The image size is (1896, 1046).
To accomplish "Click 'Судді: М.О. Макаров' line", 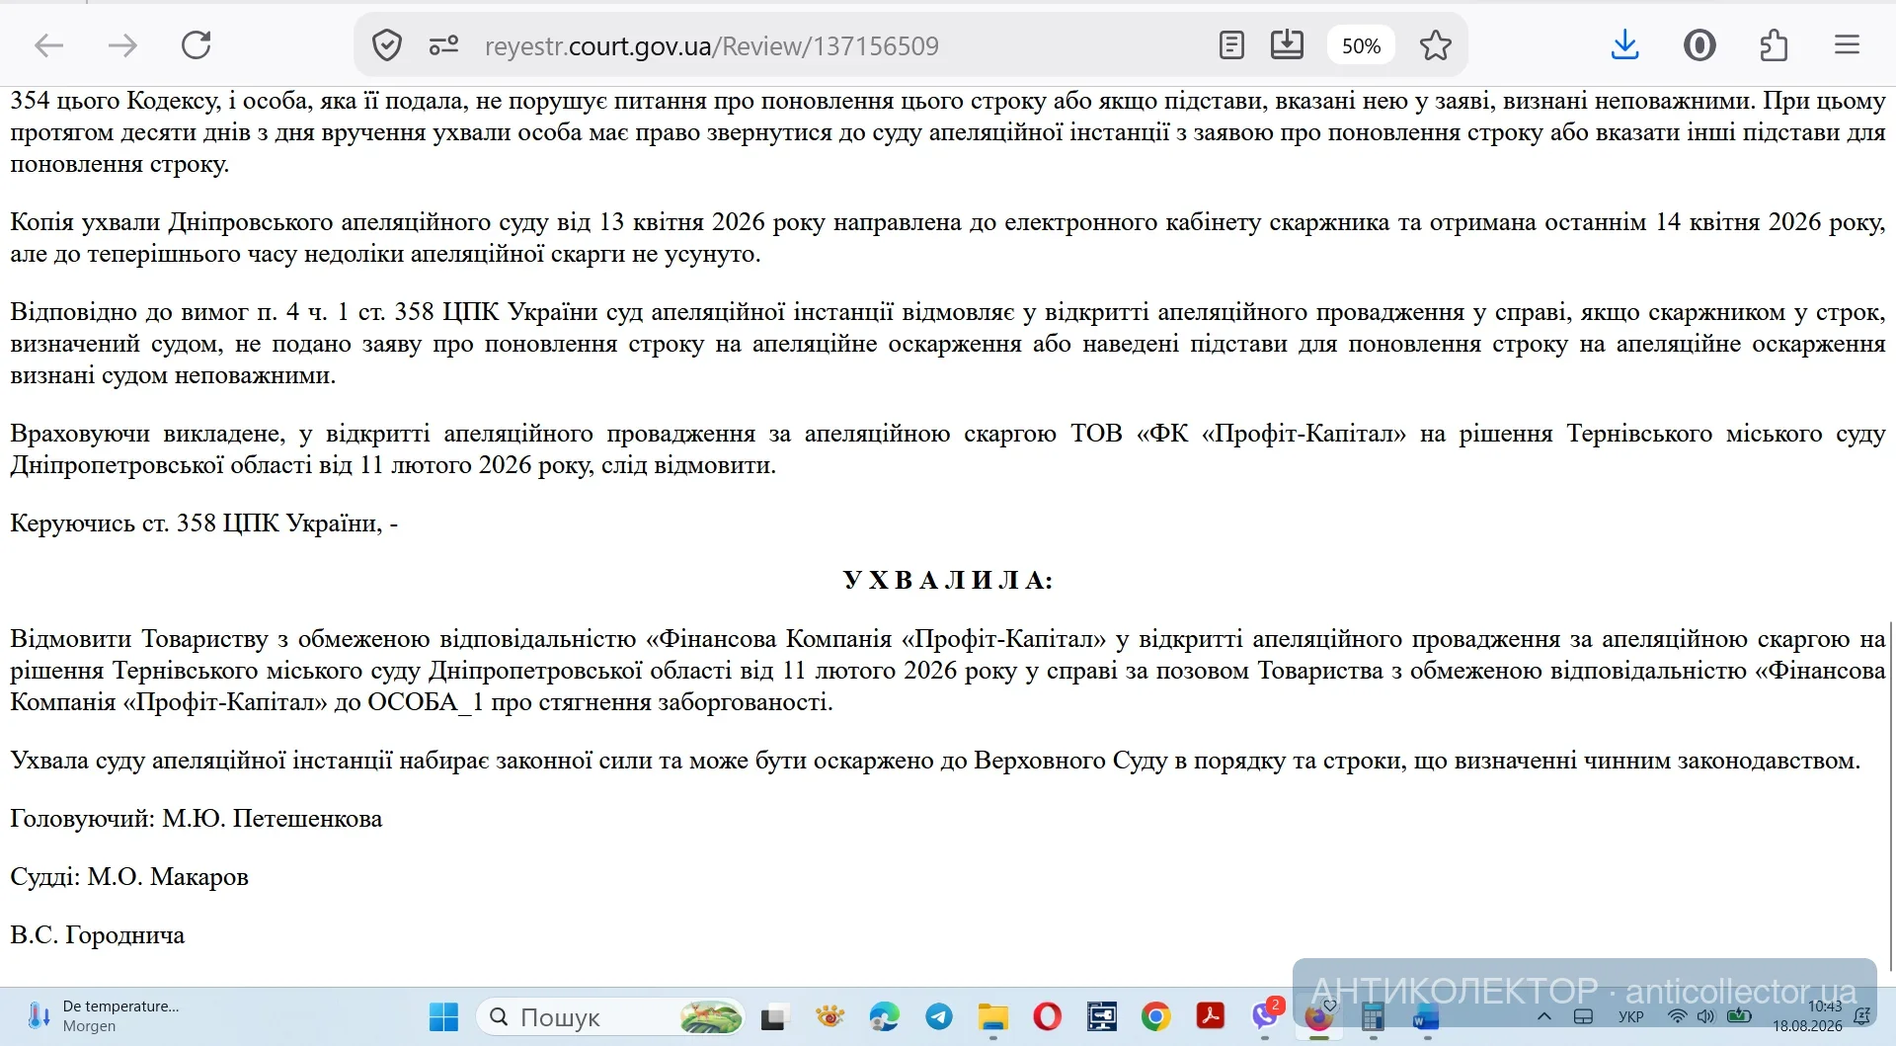I will 129,877.
